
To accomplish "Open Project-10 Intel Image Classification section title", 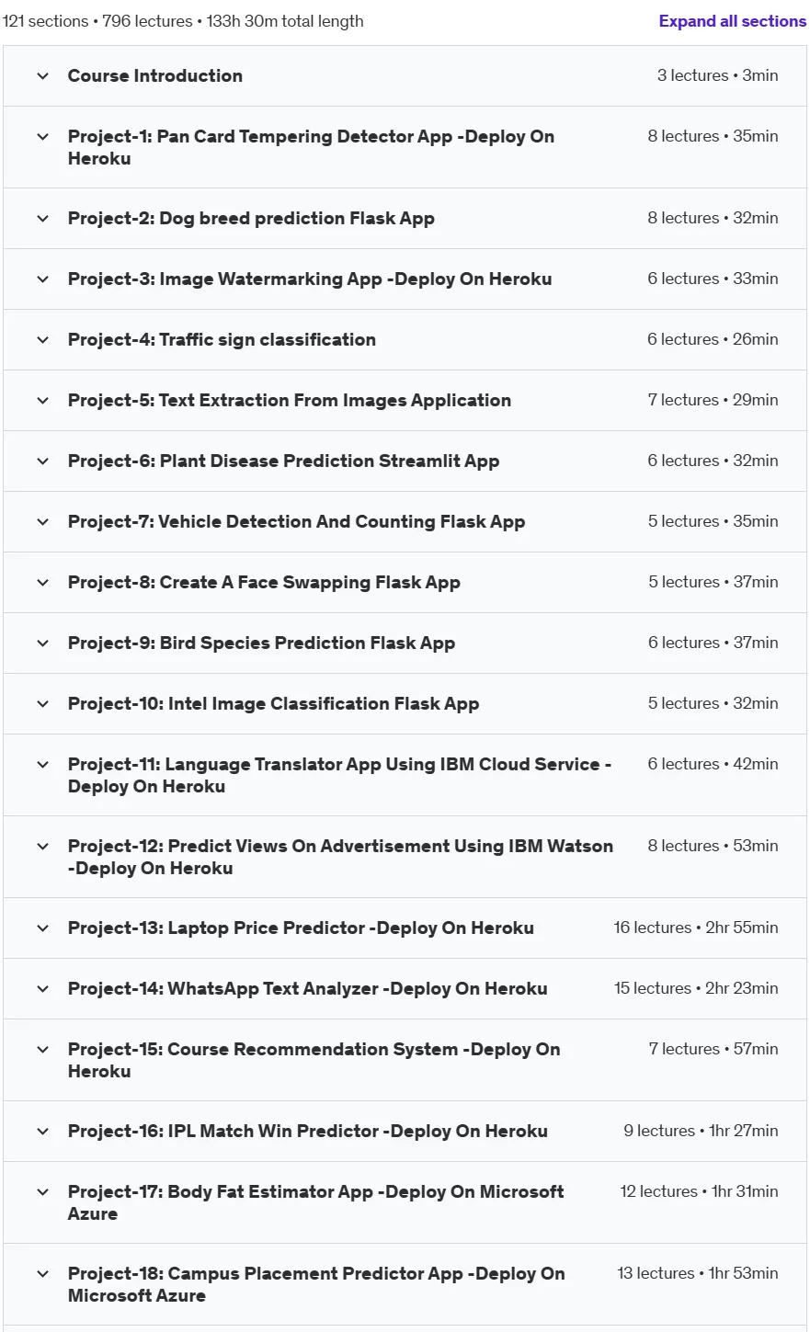I will point(273,704).
